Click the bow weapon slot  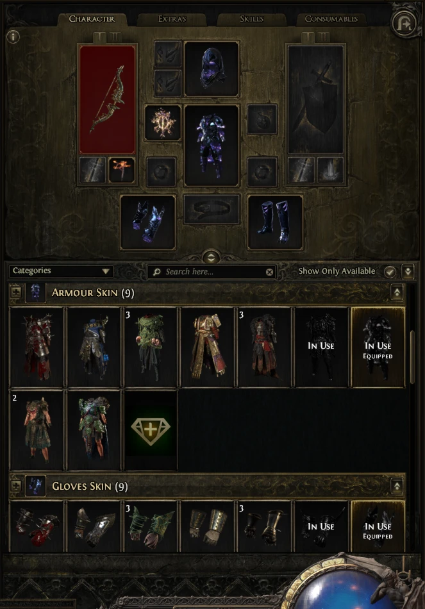click(107, 99)
